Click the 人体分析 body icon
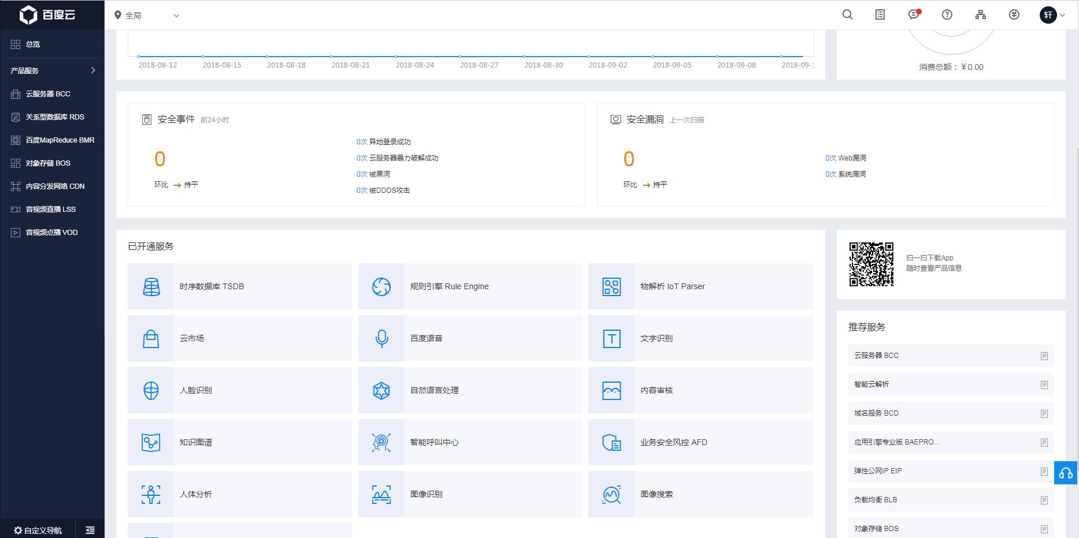Image resolution: width=1079 pixels, height=538 pixels. point(151,494)
